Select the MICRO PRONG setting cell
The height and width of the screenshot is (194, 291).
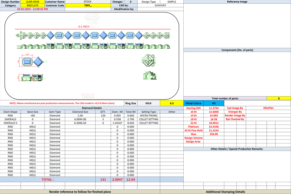(149, 115)
